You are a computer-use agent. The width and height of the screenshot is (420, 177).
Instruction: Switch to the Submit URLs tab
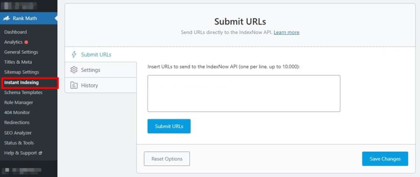[x=101, y=55]
